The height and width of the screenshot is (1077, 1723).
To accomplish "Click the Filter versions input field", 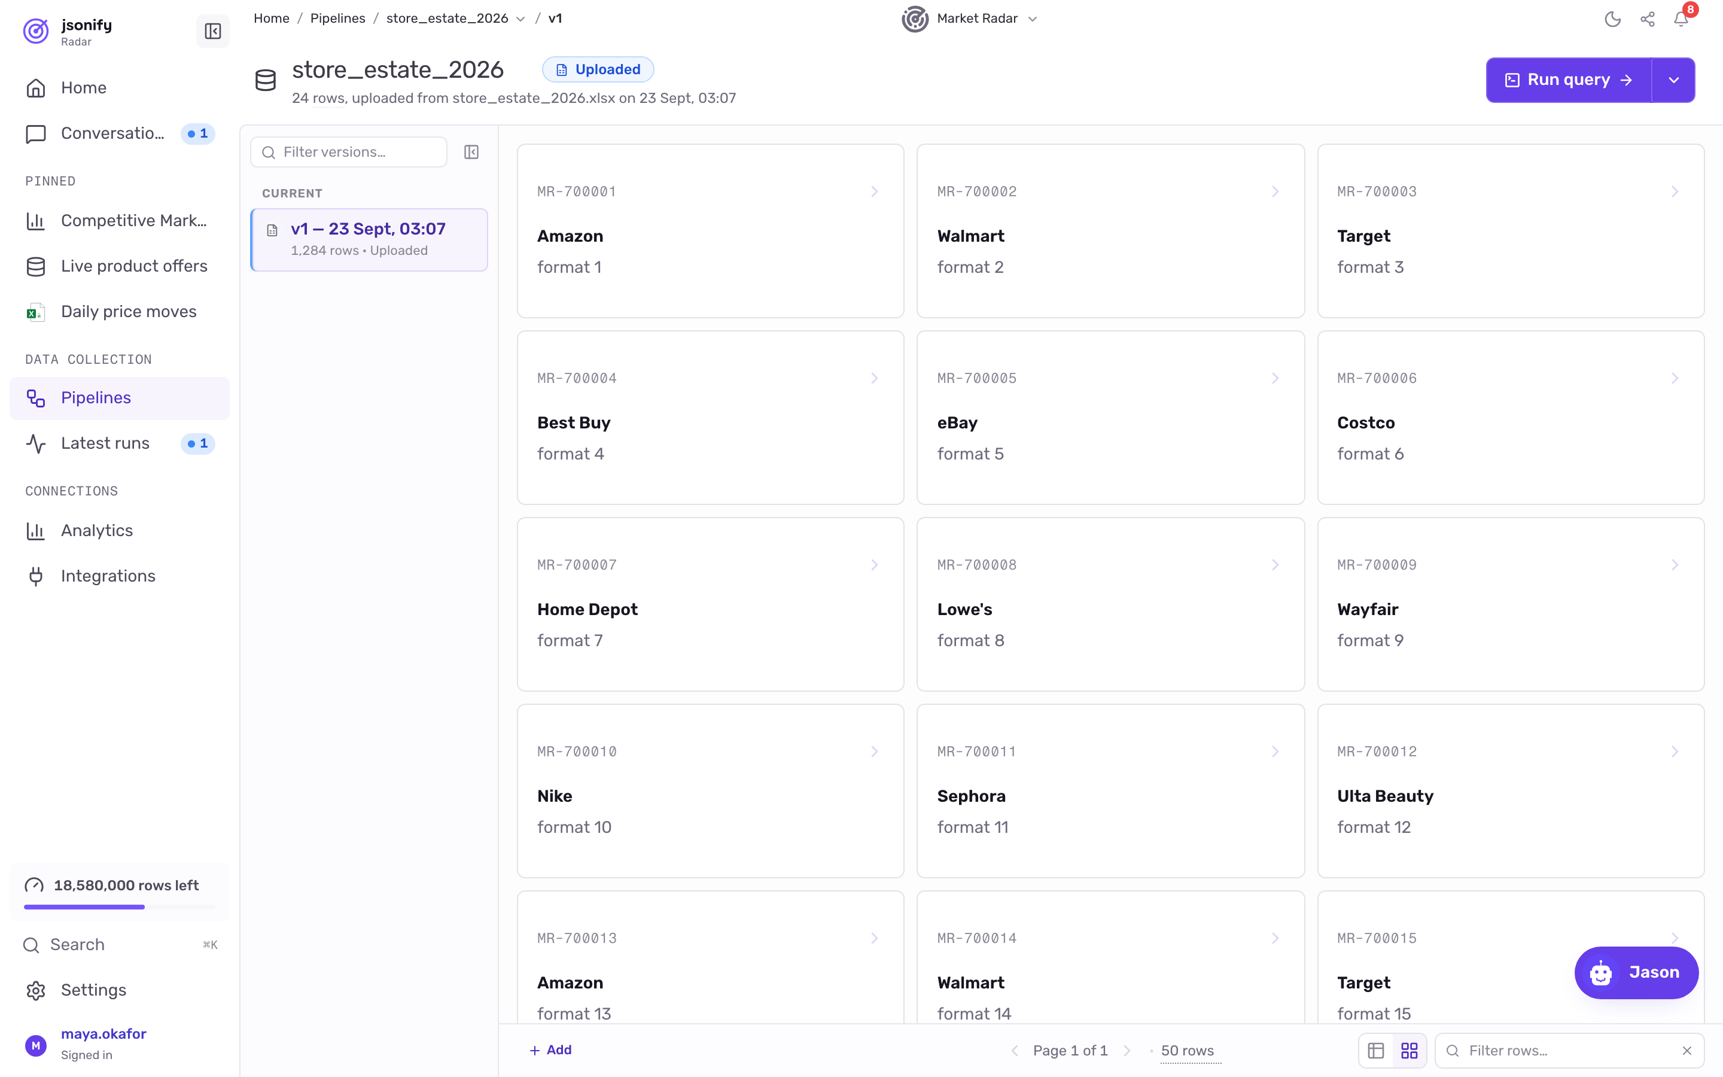I will 349,153.
